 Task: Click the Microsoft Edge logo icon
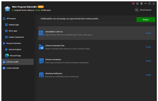[7, 56]
